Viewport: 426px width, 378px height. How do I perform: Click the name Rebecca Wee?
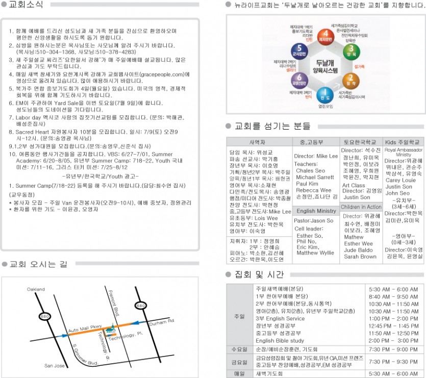[314, 190]
